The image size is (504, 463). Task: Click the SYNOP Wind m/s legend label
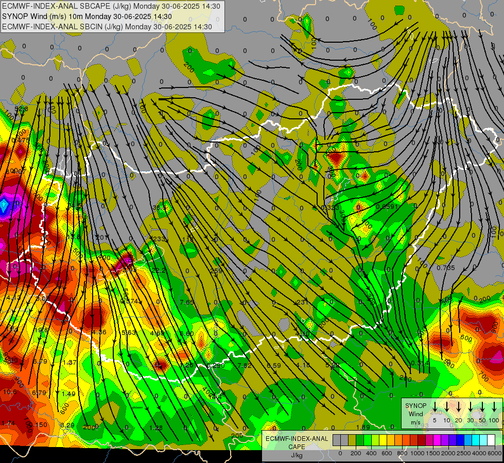coord(415,414)
